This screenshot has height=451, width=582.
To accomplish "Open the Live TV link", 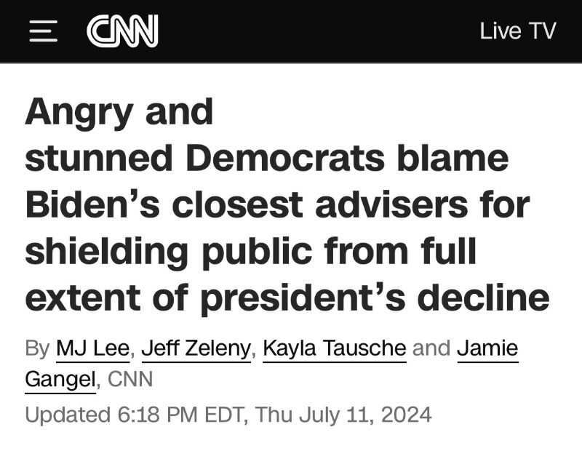I will [x=517, y=31].
